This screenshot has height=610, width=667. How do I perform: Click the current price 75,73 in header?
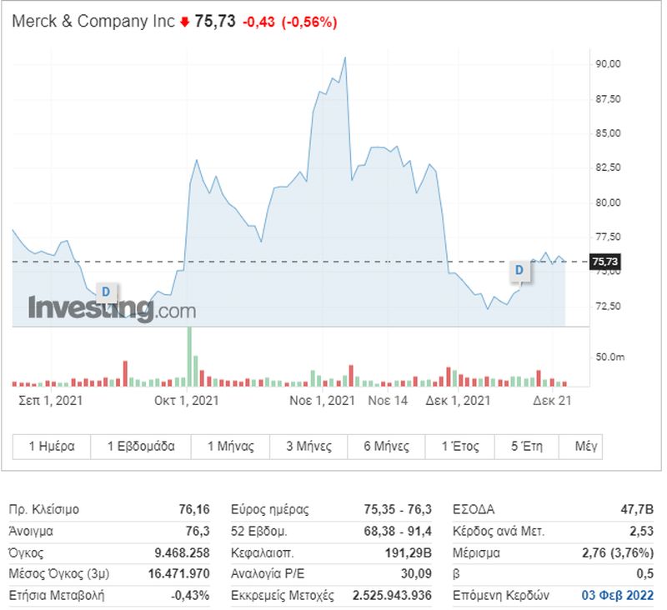coord(215,22)
